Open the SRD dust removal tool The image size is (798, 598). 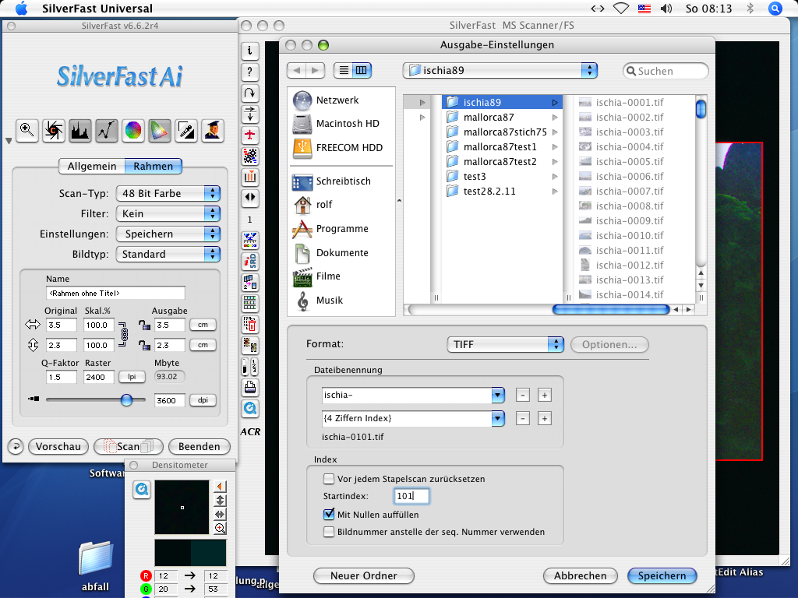pos(250,261)
